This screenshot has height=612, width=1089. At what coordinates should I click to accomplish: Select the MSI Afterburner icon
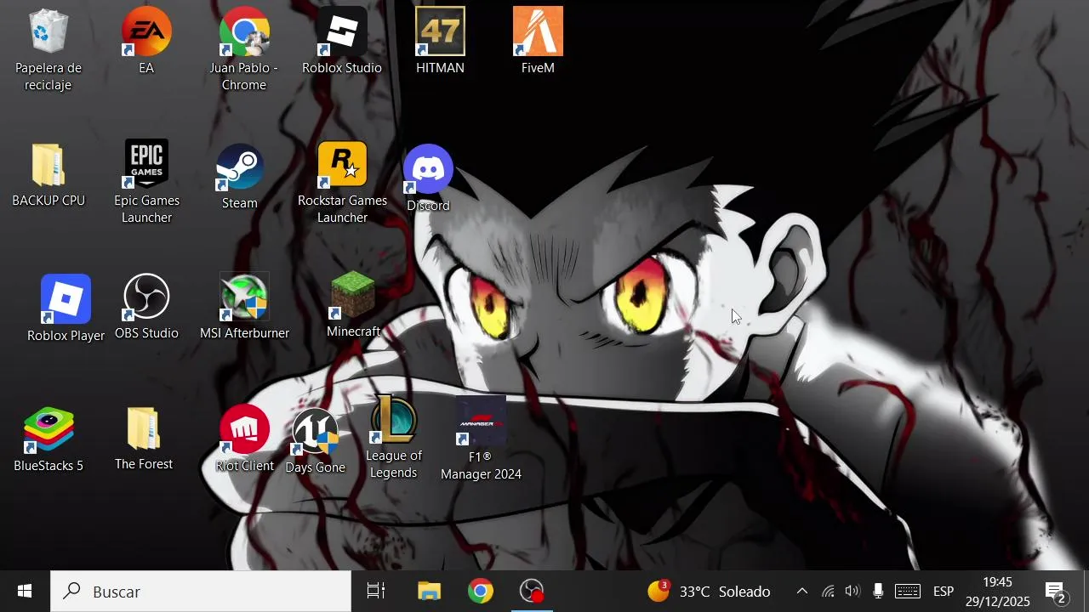[x=245, y=308]
